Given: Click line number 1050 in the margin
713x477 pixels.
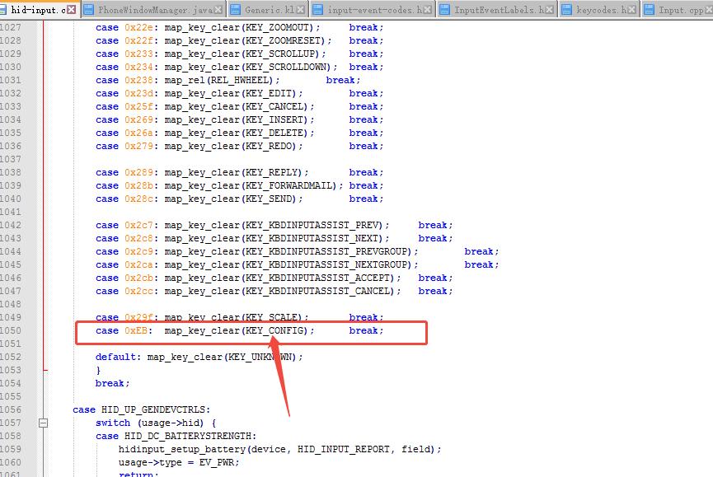Looking at the screenshot, I should point(11,330).
